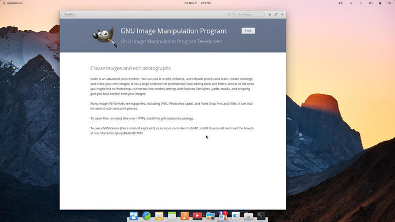This screenshot has width=395, height=222.
Task: Open the Applications menu in top panel
Action: 13,3
